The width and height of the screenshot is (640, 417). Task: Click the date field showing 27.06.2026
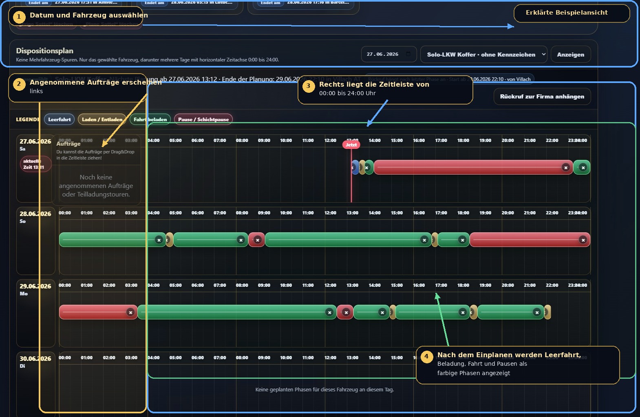(388, 54)
